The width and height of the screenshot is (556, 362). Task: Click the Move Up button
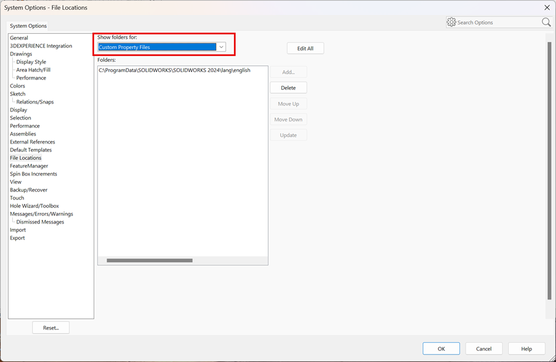point(288,104)
